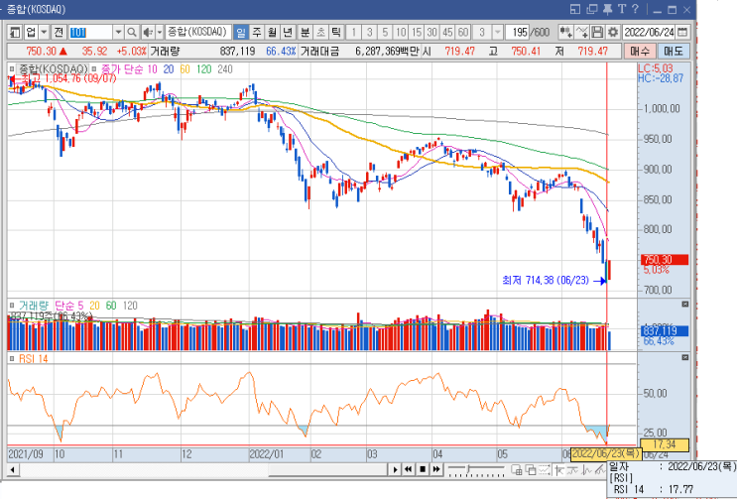Click the blue 매도 sell button
This screenshot has width=737, height=499.
pyautogui.click(x=674, y=52)
